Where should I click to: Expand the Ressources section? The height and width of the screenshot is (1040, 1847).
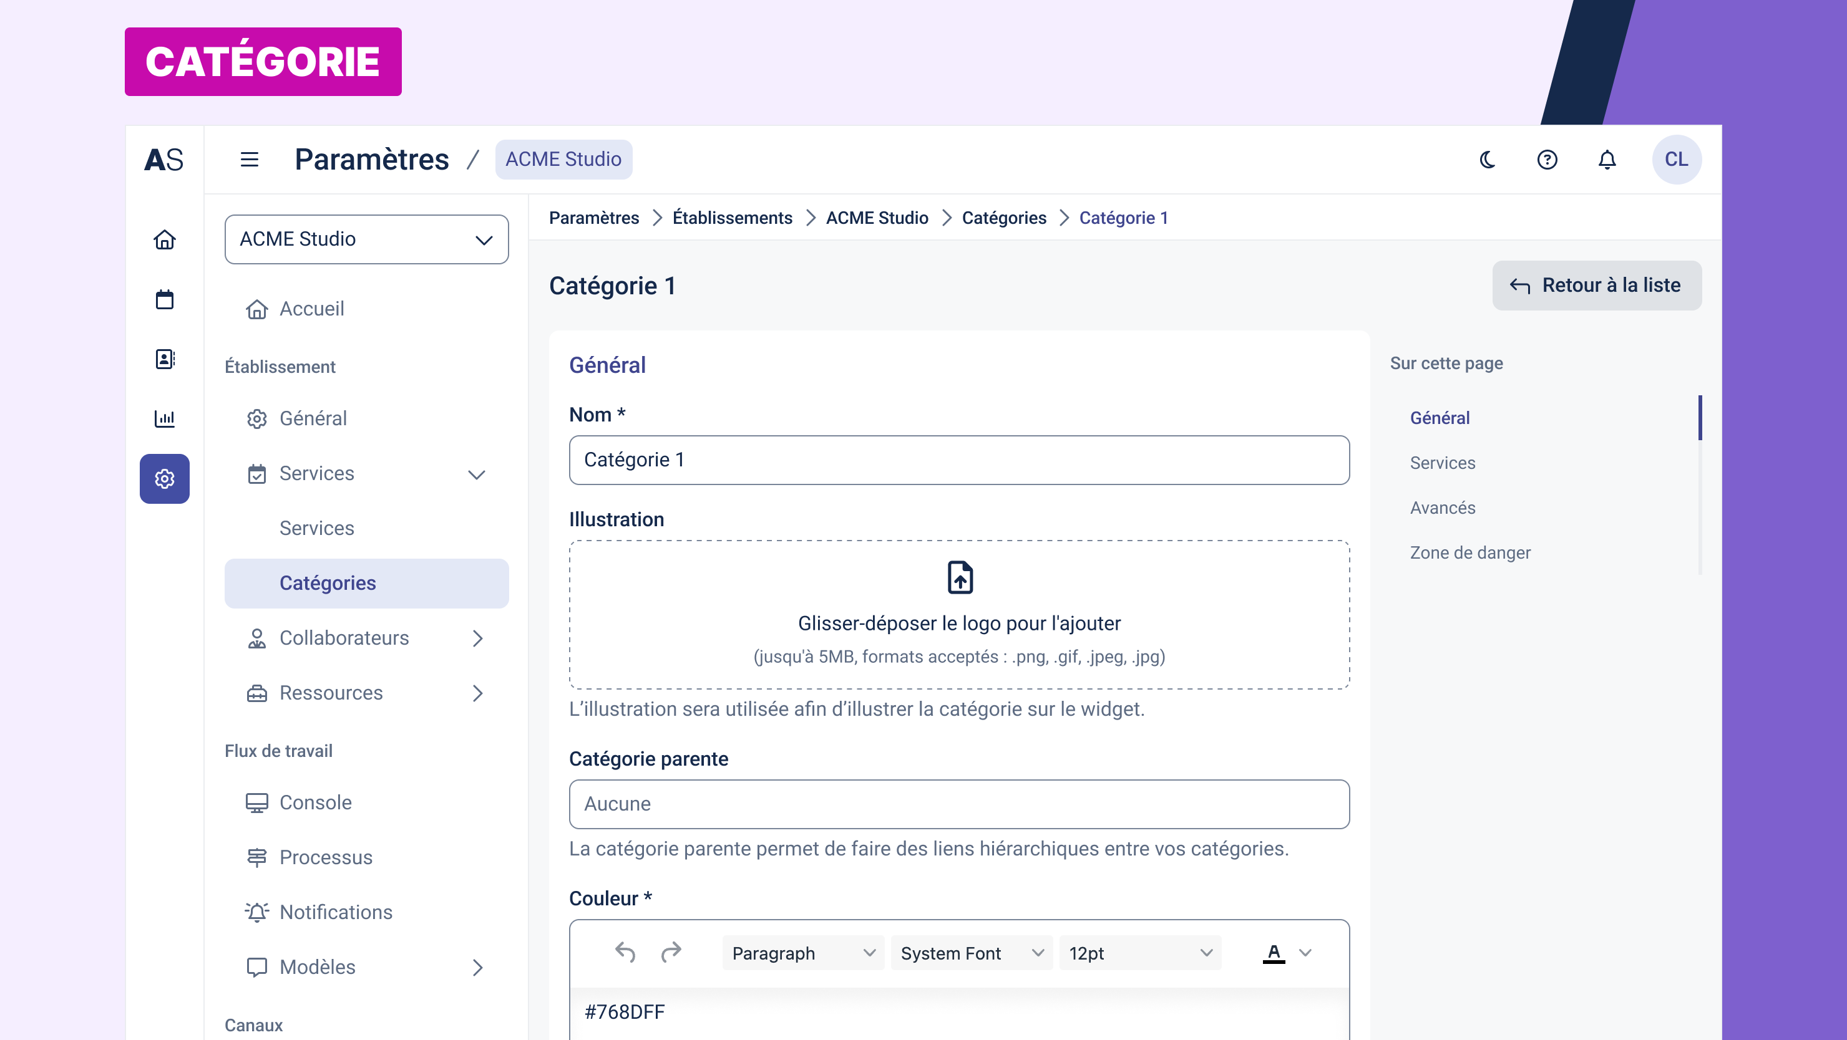point(366,693)
